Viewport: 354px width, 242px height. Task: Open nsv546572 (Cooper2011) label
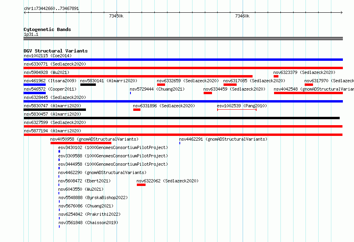click(50, 89)
